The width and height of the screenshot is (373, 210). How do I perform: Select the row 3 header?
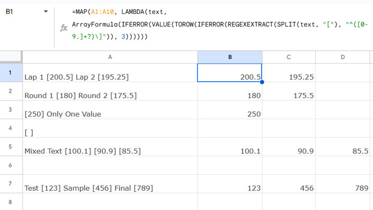[11, 110]
